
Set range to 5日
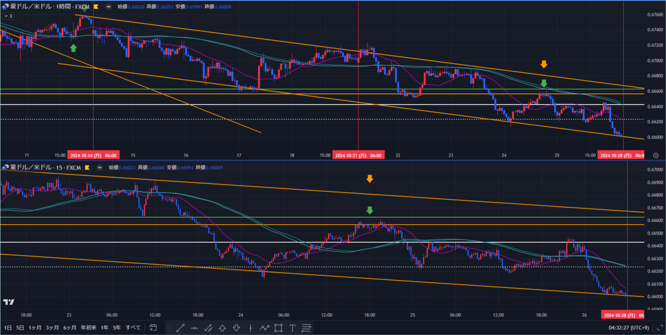pos(20,328)
